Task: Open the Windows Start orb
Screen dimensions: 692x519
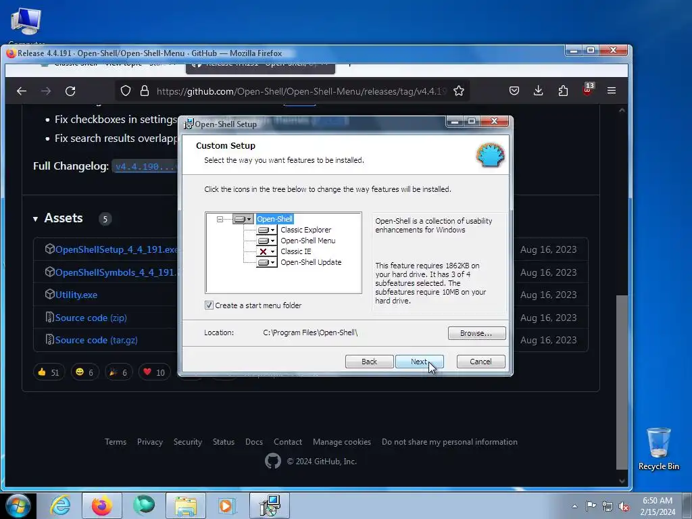Action: tap(18, 505)
